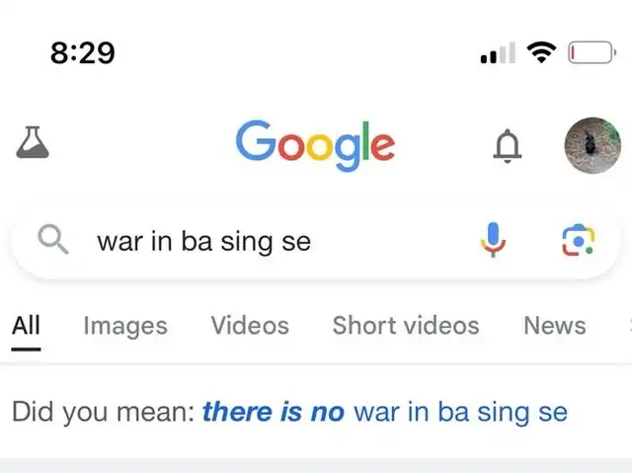Tap the battery status icon
This screenshot has height=473, width=632.
tap(592, 52)
